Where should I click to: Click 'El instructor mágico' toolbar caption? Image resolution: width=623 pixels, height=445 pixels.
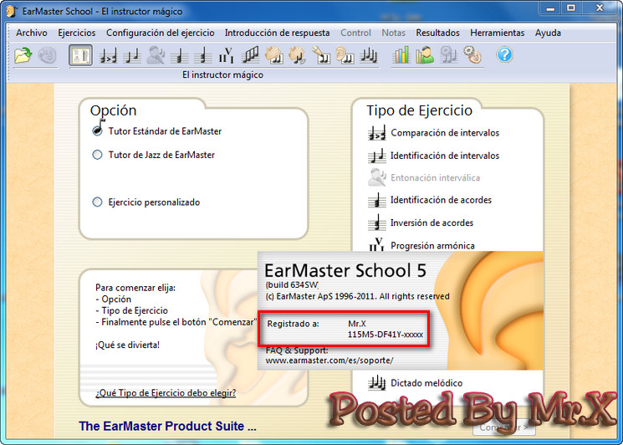point(222,74)
